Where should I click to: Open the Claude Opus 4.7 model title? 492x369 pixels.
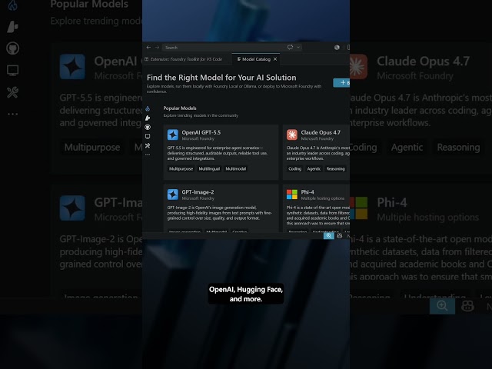tap(321, 132)
